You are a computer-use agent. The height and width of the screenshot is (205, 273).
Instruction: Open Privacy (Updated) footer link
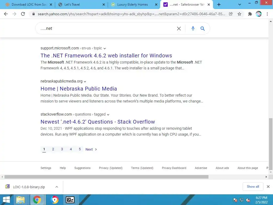click(x=111, y=168)
